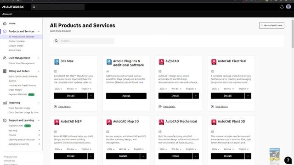
Task: Open Support Cases in sidebar
Action: [x=16, y=126]
